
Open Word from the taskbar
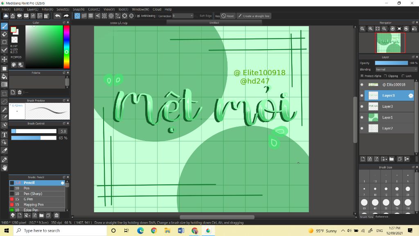(181, 230)
